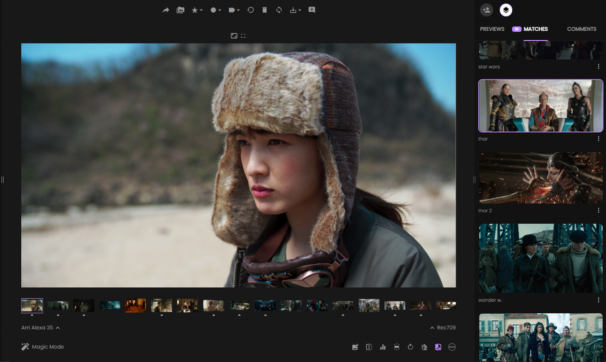Open the image collections icon
The height and width of the screenshot is (362, 606).
tap(180, 10)
